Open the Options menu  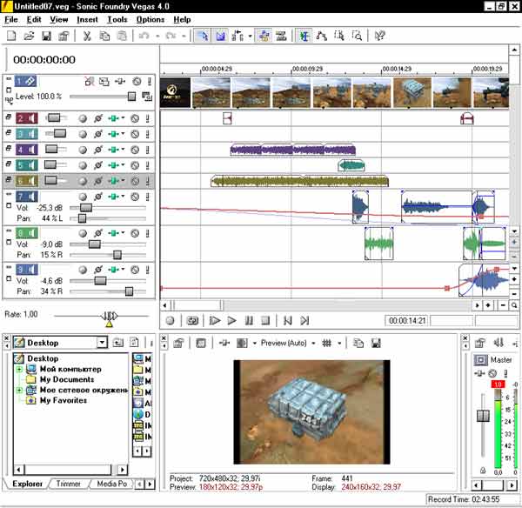coord(151,20)
